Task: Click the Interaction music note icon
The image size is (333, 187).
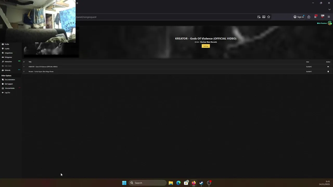Action: click(x=3, y=62)
